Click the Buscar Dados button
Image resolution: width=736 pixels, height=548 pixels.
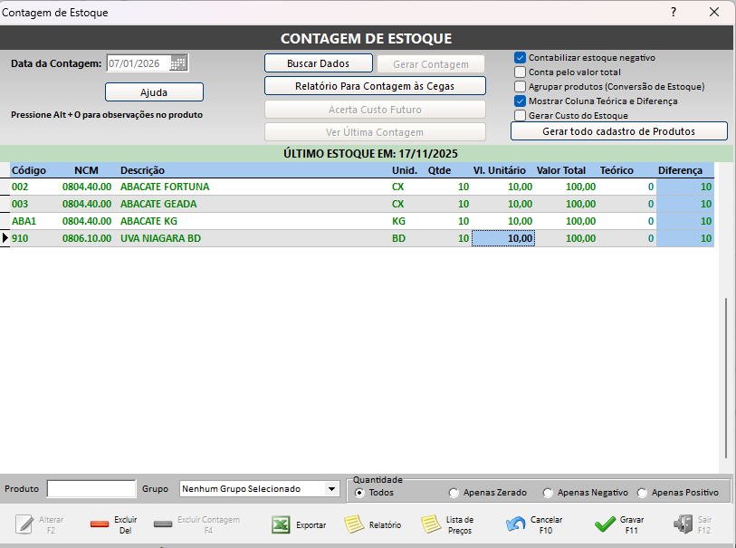(x=318, y=63)
